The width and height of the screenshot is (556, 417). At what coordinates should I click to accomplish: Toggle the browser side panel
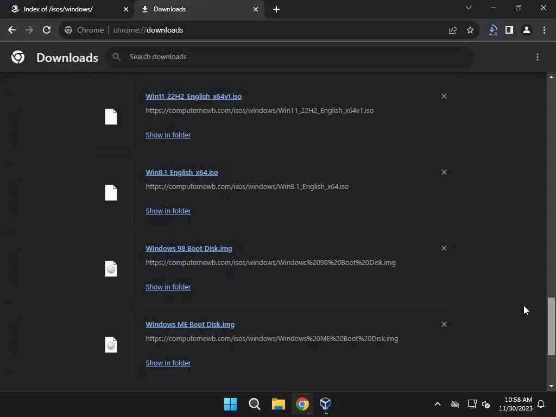pyautogui.click(x=509, y=30)
